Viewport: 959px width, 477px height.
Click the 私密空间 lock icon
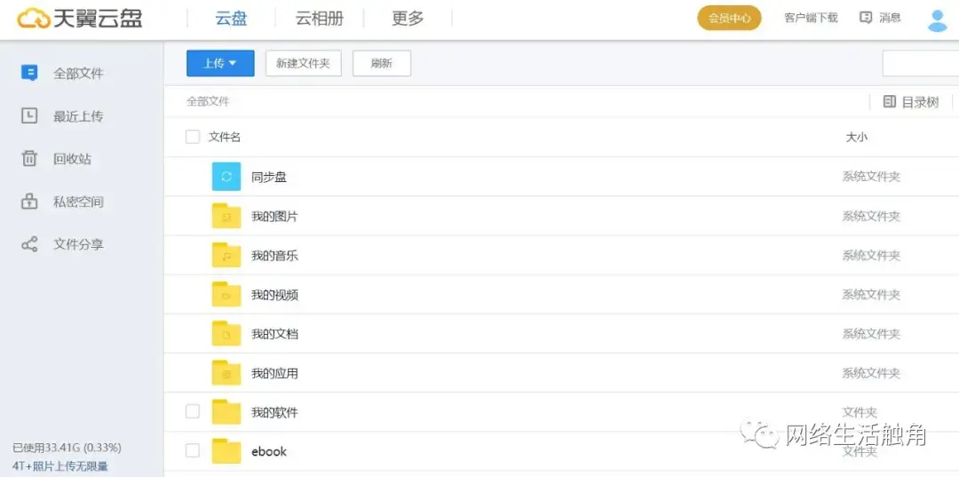pyautogui.click(x=29, y=202)
